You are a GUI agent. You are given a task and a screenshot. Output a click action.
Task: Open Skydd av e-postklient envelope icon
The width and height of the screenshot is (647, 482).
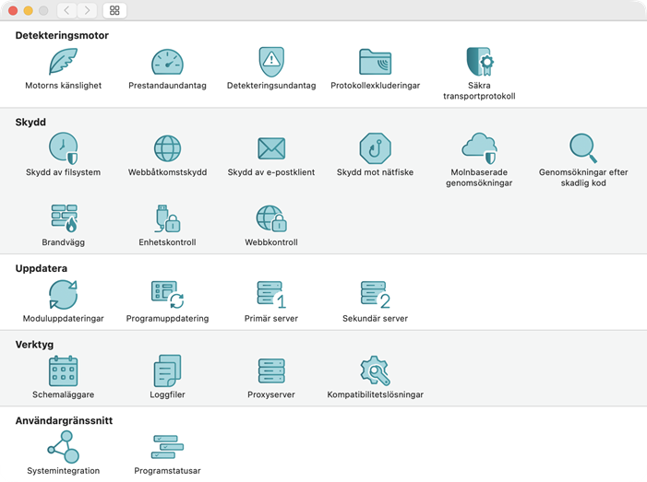271,148
